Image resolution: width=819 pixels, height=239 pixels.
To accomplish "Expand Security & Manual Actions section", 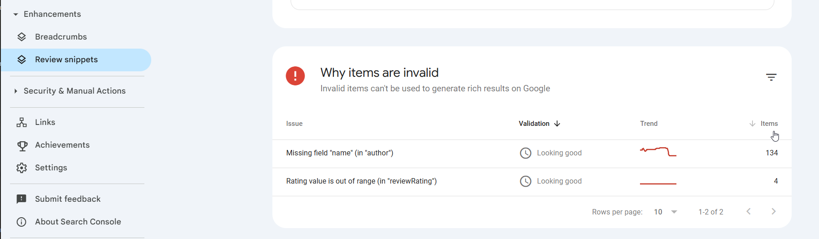I will pos(15,91).
